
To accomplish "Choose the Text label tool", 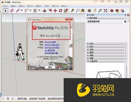I will [78, 11].
